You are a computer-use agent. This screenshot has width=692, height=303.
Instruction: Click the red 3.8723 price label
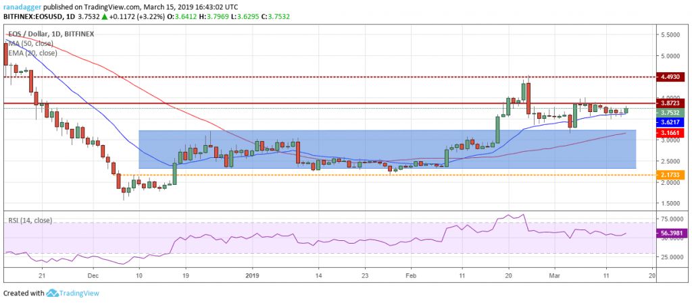pyautogui.click(x=671, y=104)
